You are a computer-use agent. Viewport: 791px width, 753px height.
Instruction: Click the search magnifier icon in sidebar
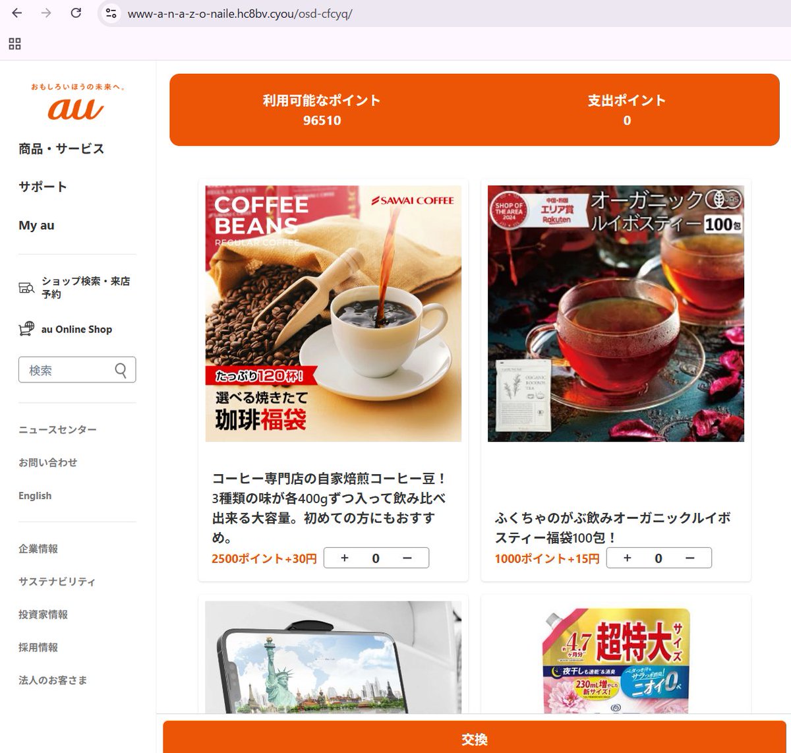tap(121, 370)
